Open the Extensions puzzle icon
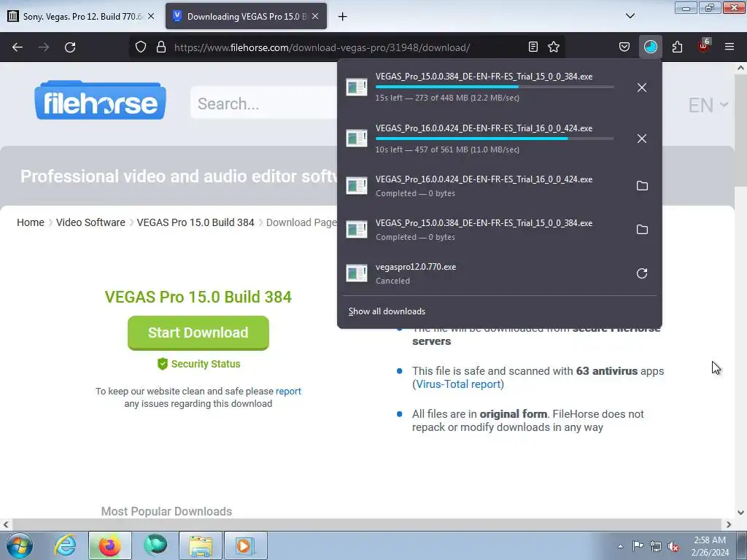 pyautogui.click(x=677, y=47)
